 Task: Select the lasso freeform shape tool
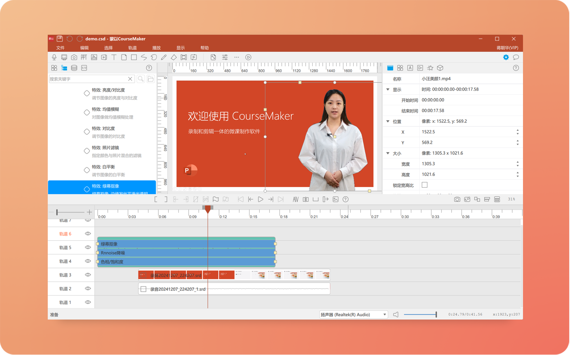[154, 58]
